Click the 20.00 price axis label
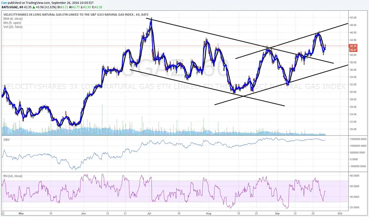 pyautogui.click(x=353, y=129)
